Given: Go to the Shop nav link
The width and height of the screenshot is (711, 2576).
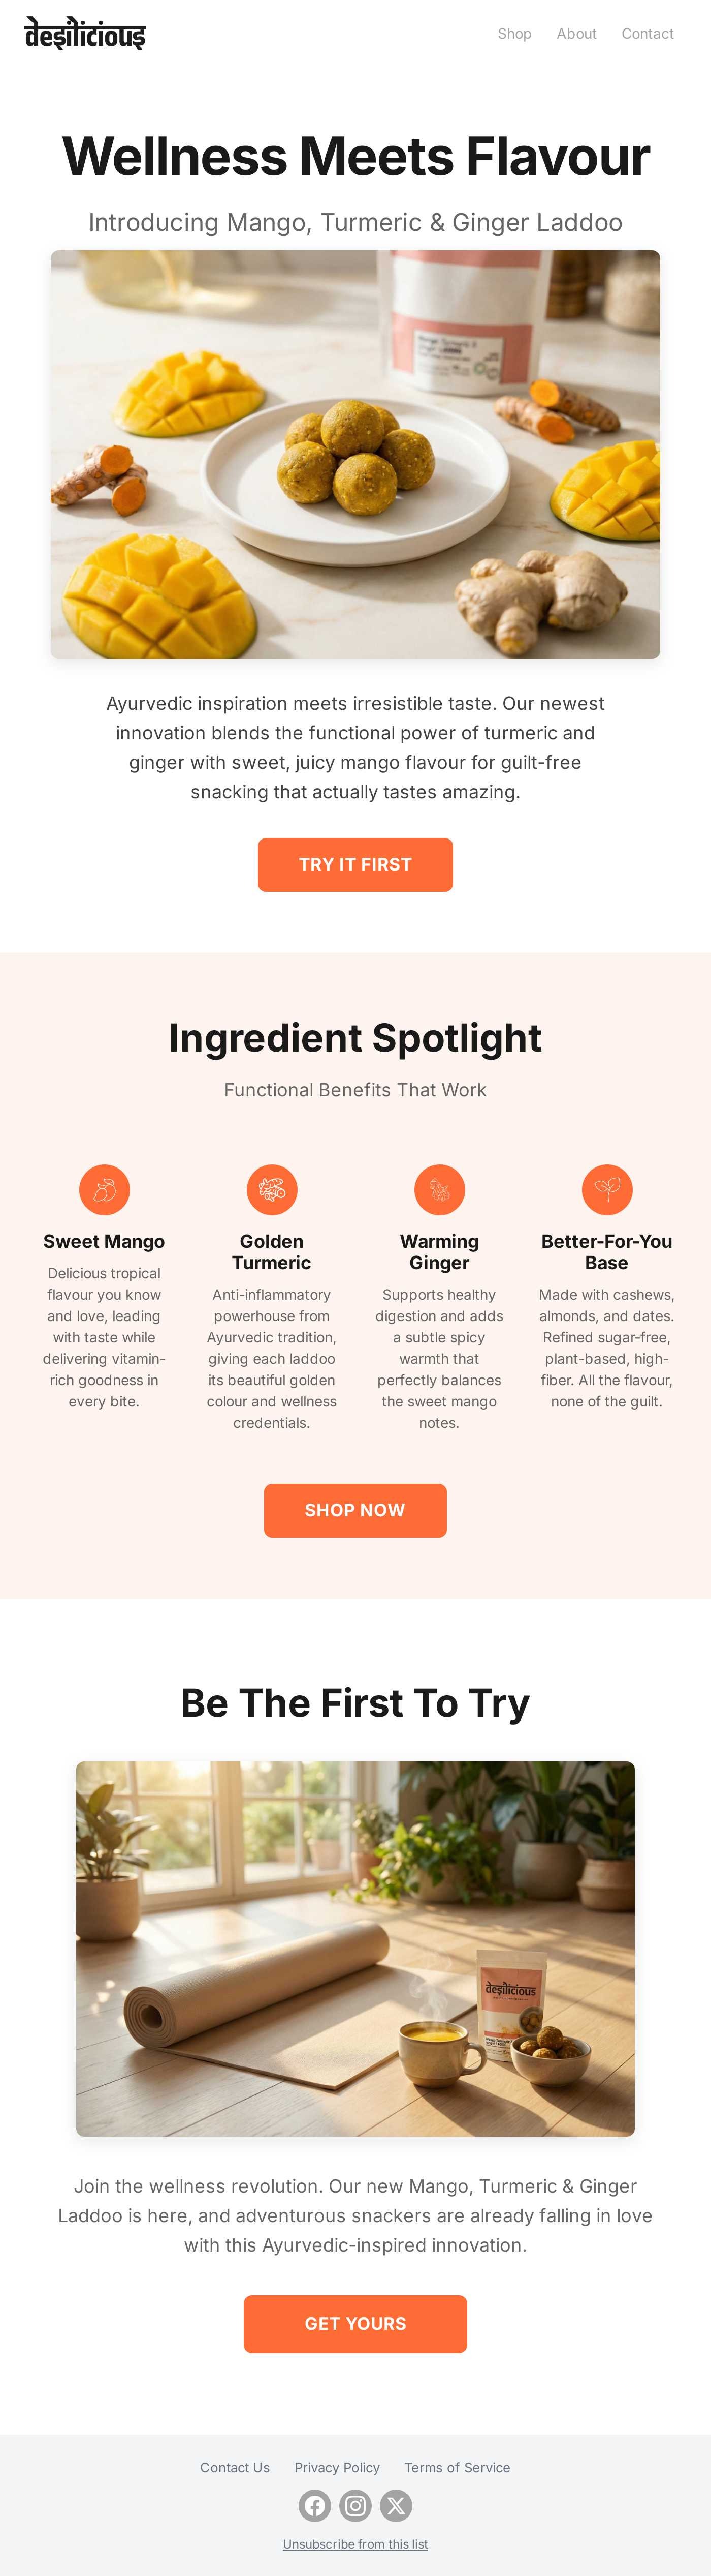Looking at the screenshot, I should pos(514,34).
